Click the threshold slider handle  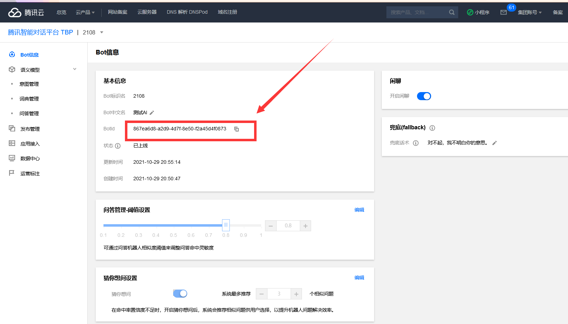(x=226, y=225)
